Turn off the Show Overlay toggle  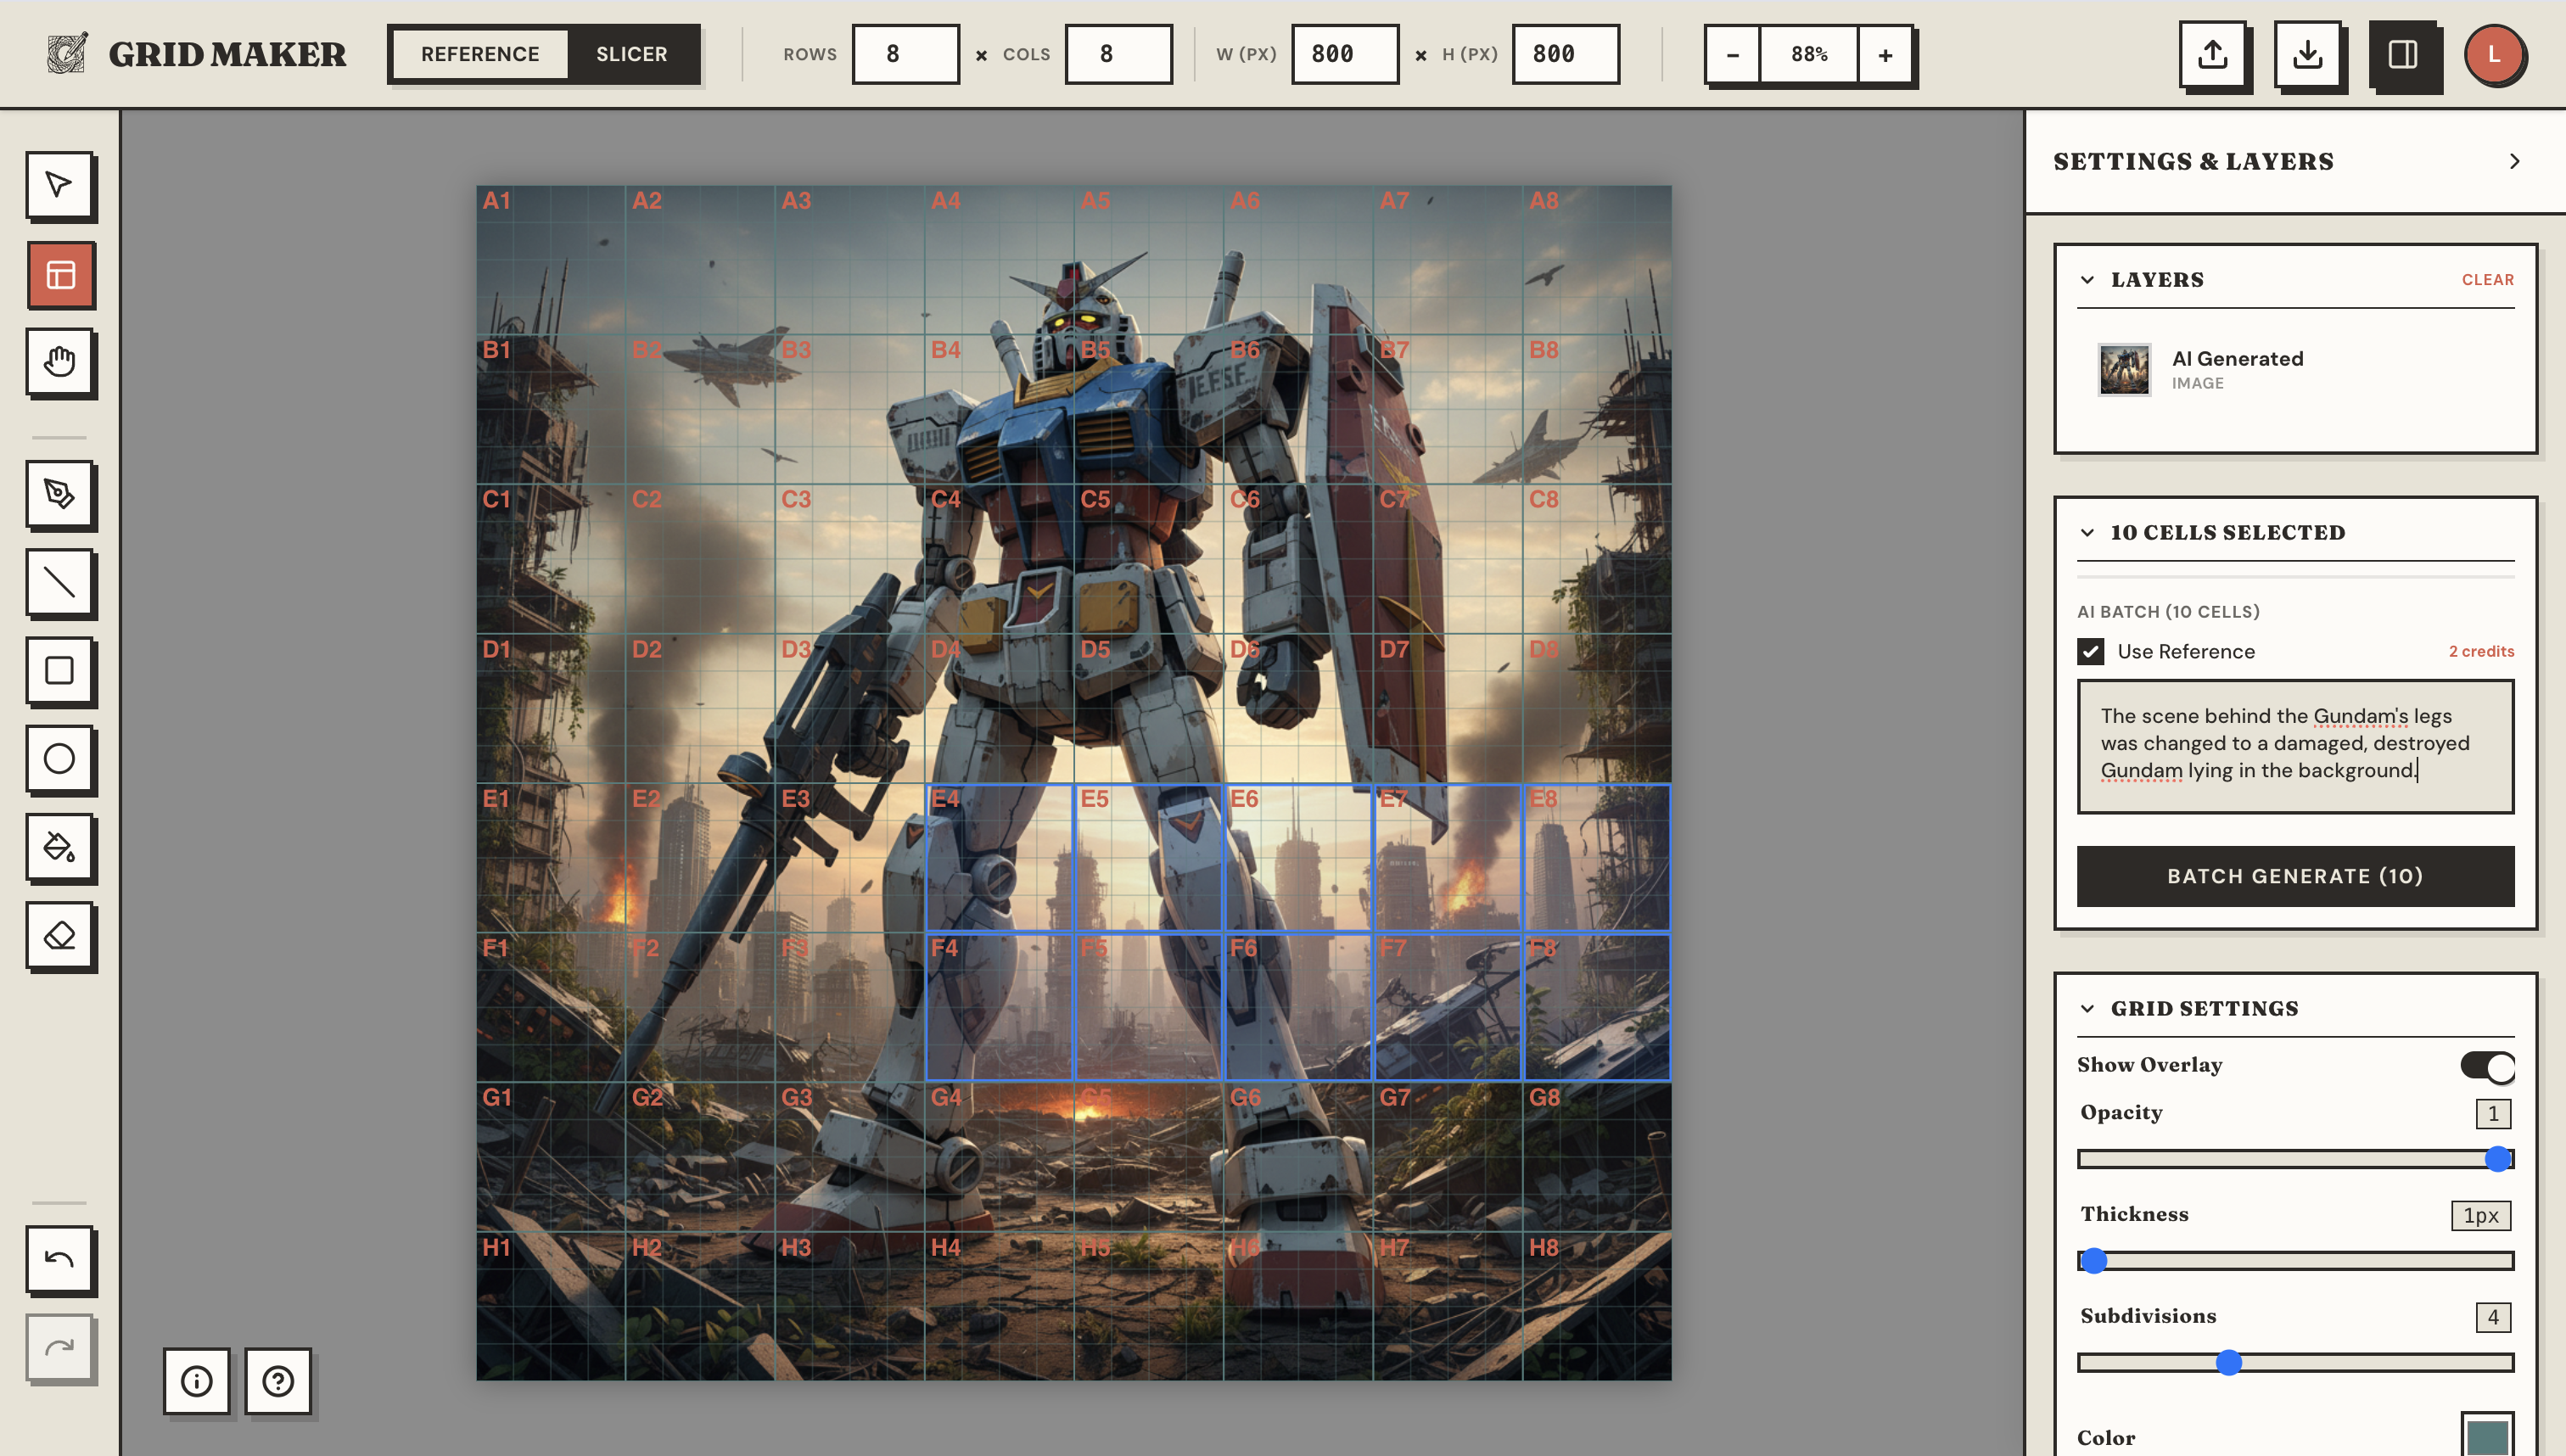[2488, 1066]
